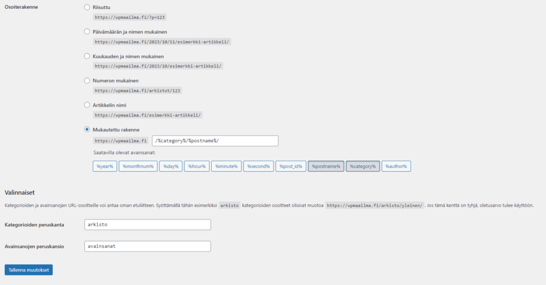Click the arkisto code sample in description
Image resolution: width=546 pixels, height=285 pixels.
[229, 205]
